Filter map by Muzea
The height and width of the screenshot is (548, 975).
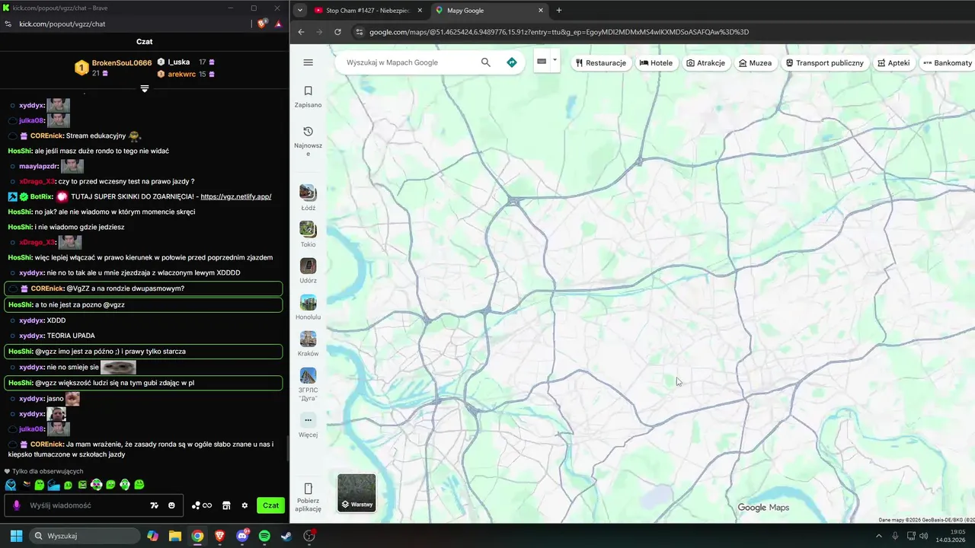coord(755,62)
